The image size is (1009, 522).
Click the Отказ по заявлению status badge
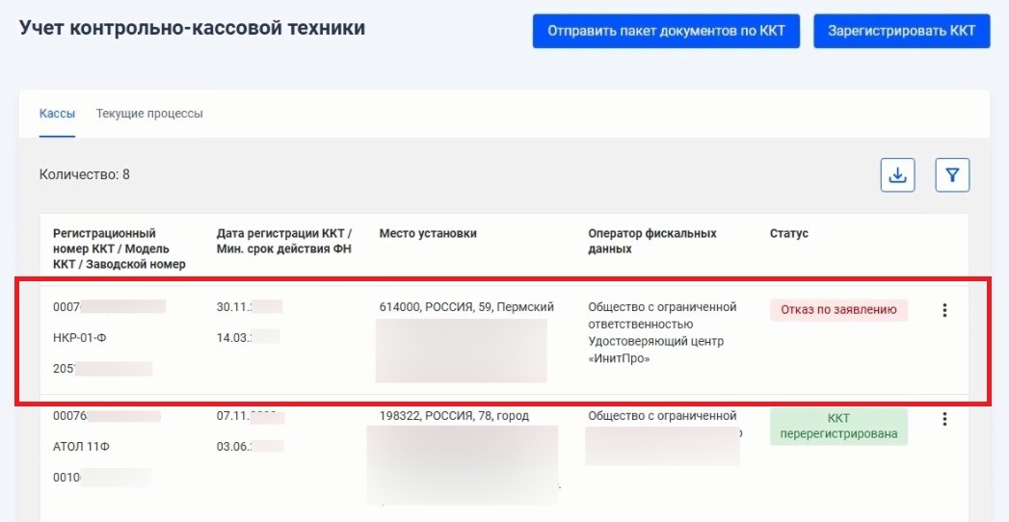coord(838,310)
